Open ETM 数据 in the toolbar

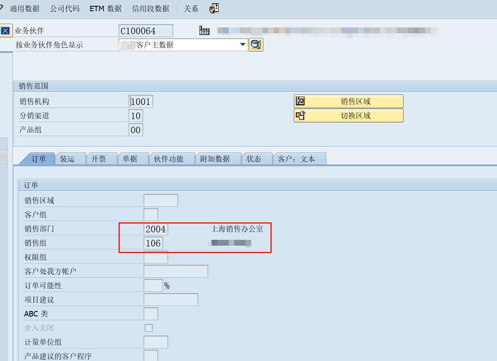click(x=106, y=9)
